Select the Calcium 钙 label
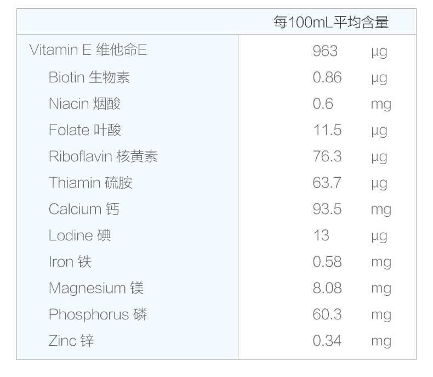433x377 pixels. [84, 209]
